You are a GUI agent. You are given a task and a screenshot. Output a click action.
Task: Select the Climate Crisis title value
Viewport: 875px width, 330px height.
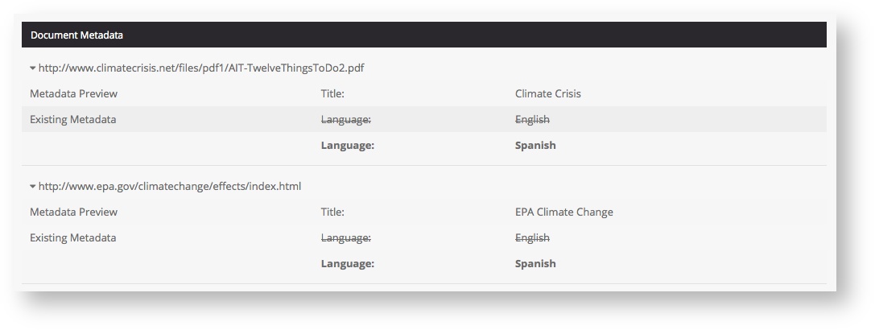[547, 94]
